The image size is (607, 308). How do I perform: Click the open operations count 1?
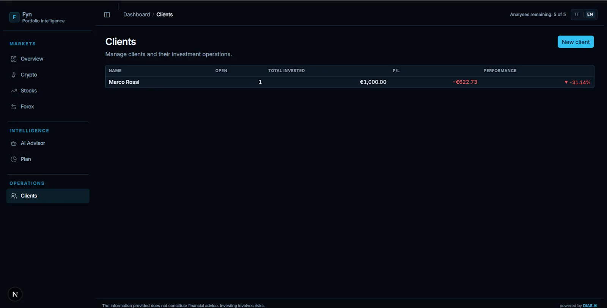pos(260,82)
